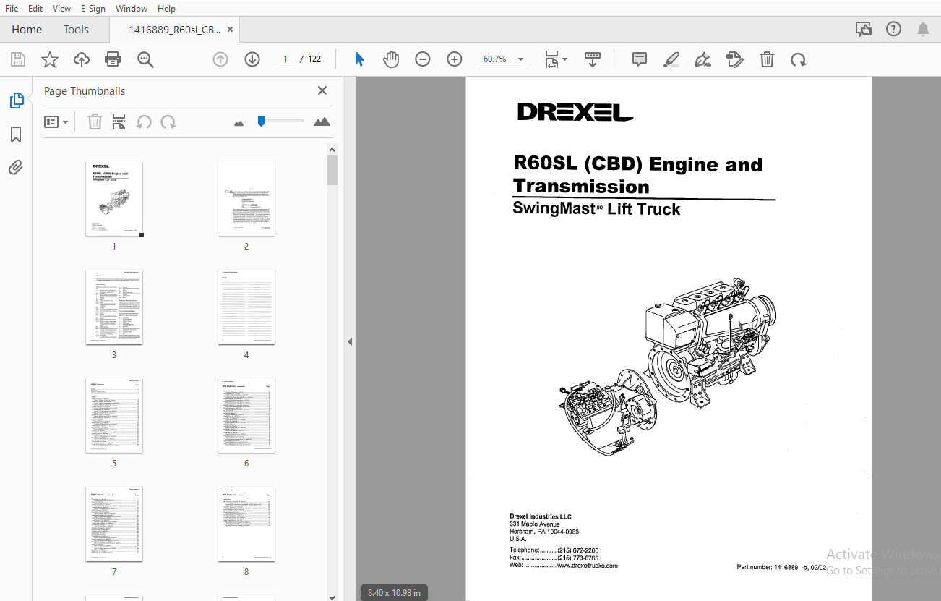Image resolution: width=941 pixels, height=601 pixels.
Task: Open the find text magnifier tool
Action: coord(145,59)
